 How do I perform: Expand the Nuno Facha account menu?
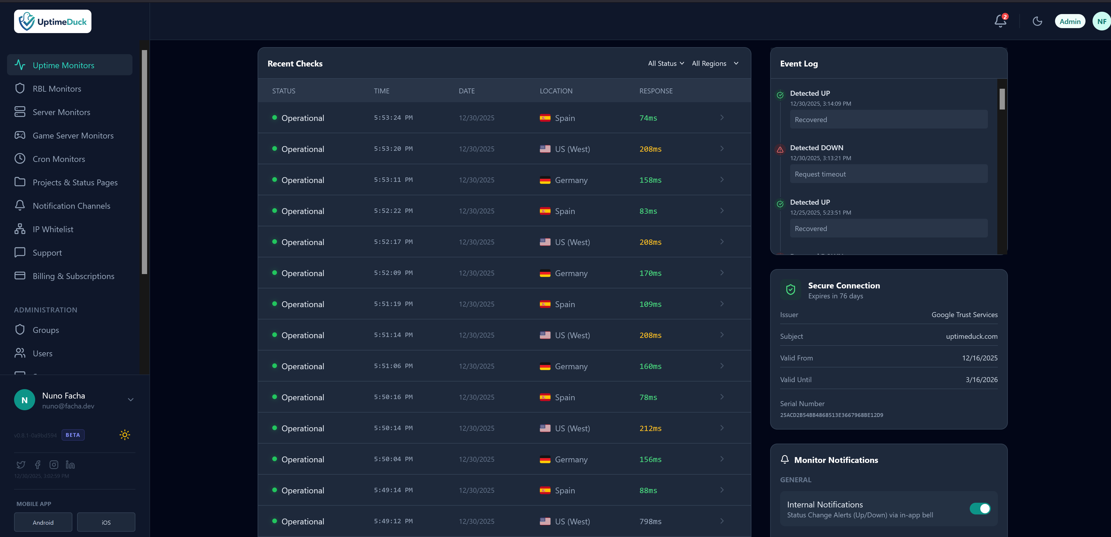[x=130, y=400]
